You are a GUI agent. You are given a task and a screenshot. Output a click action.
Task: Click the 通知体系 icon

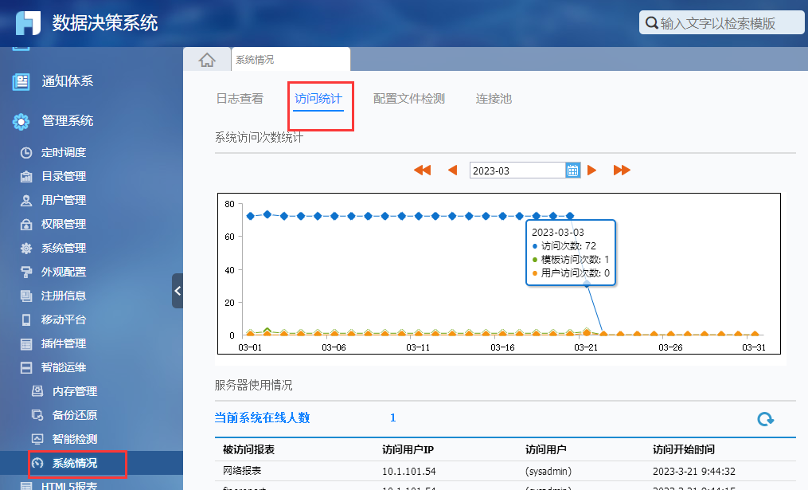pos(21,81)
